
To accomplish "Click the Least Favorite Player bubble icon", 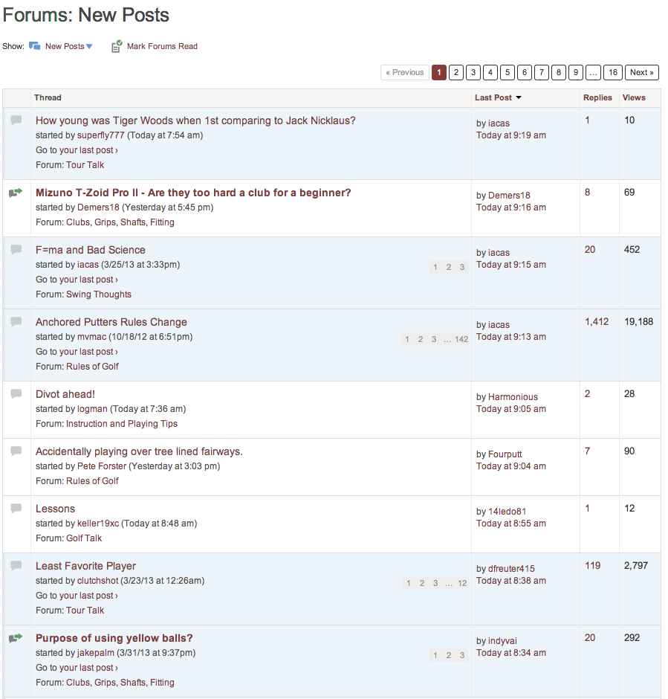I will pyautogui.click(x=16, y=566).
